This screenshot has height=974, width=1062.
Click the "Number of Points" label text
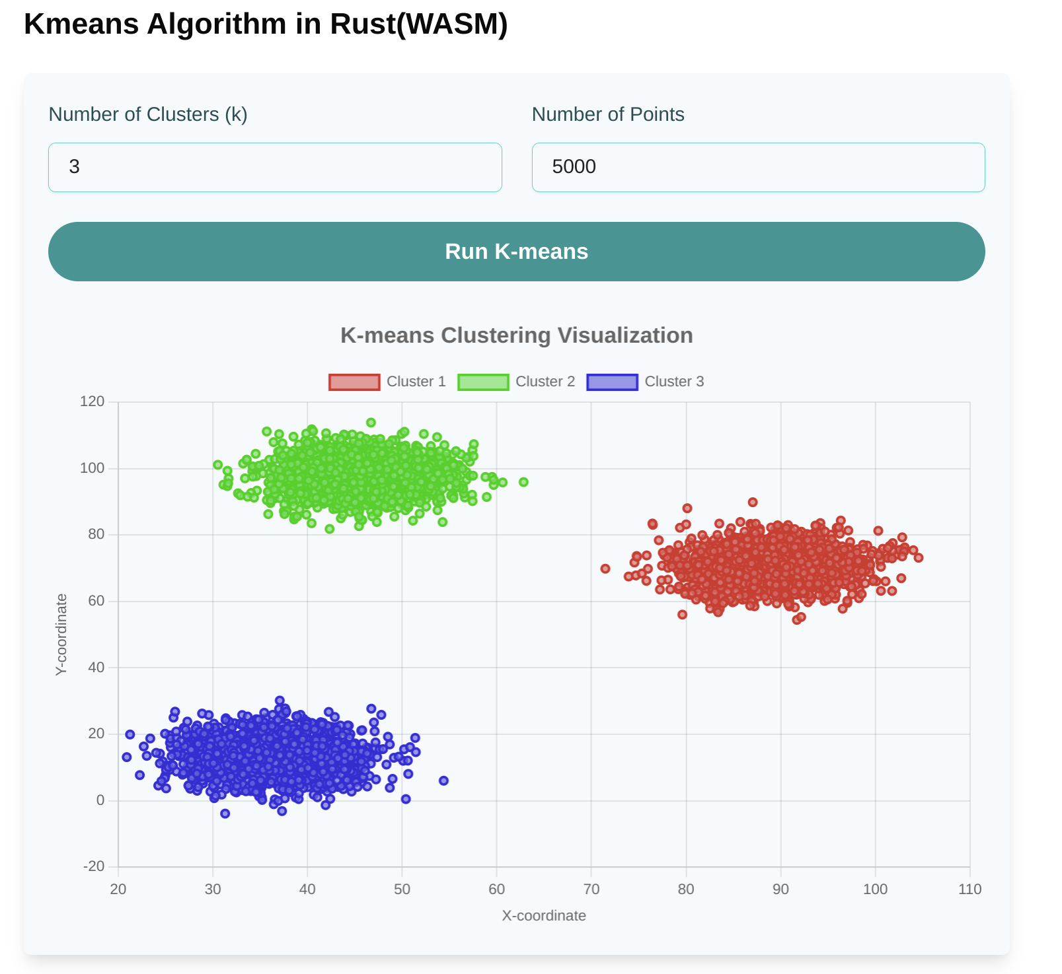click(607, 114)
